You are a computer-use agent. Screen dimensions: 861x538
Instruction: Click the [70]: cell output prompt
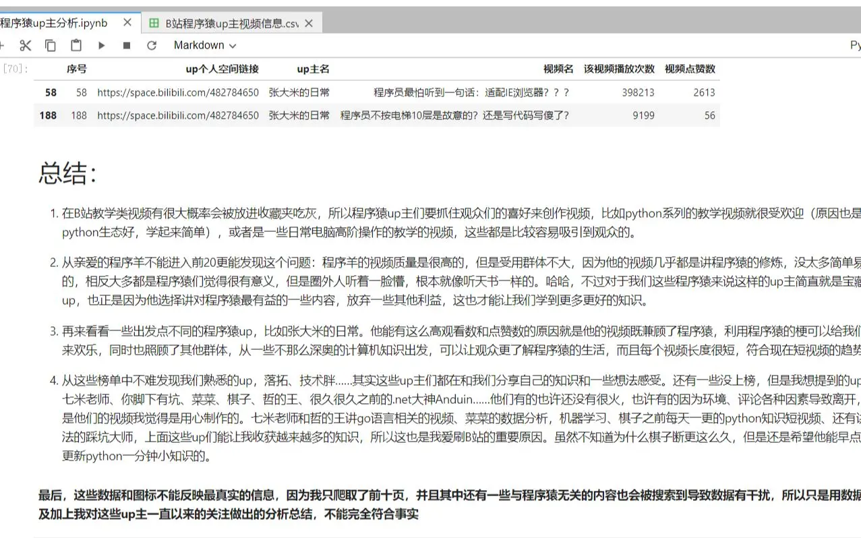[x=16, y=69]
